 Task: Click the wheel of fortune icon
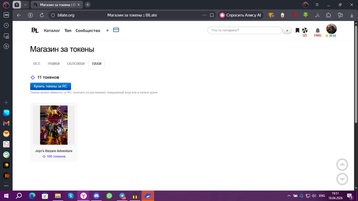pyautogui.click(x=305, y=30)
